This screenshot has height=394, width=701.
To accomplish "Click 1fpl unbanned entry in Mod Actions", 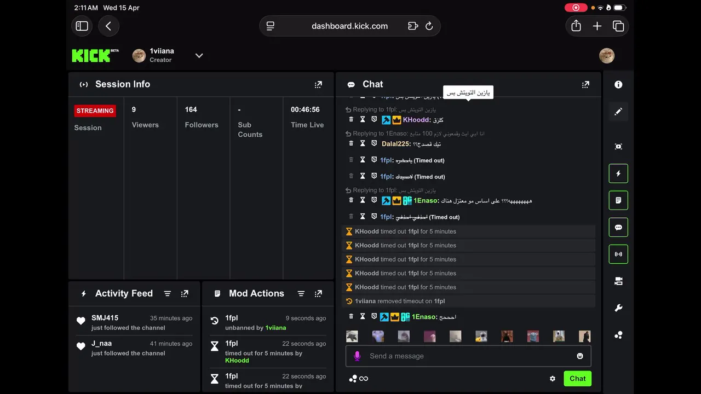I will 268,322.
